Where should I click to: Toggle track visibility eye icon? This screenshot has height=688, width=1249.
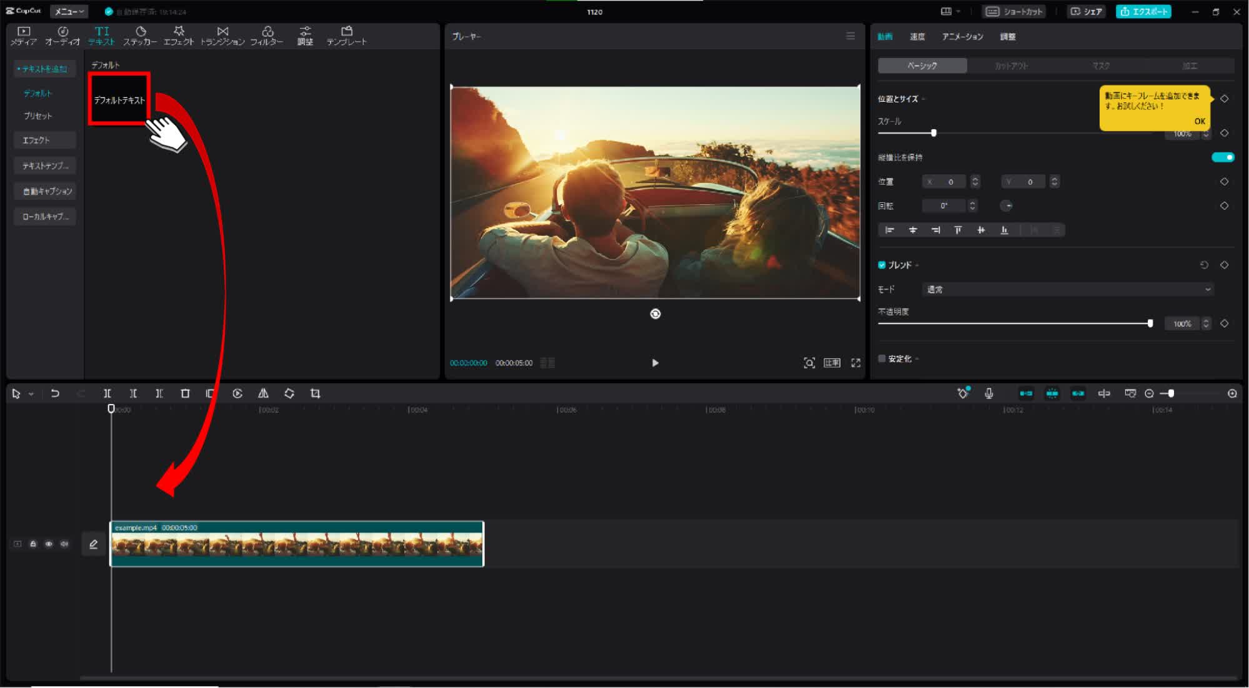coord(49,544)
